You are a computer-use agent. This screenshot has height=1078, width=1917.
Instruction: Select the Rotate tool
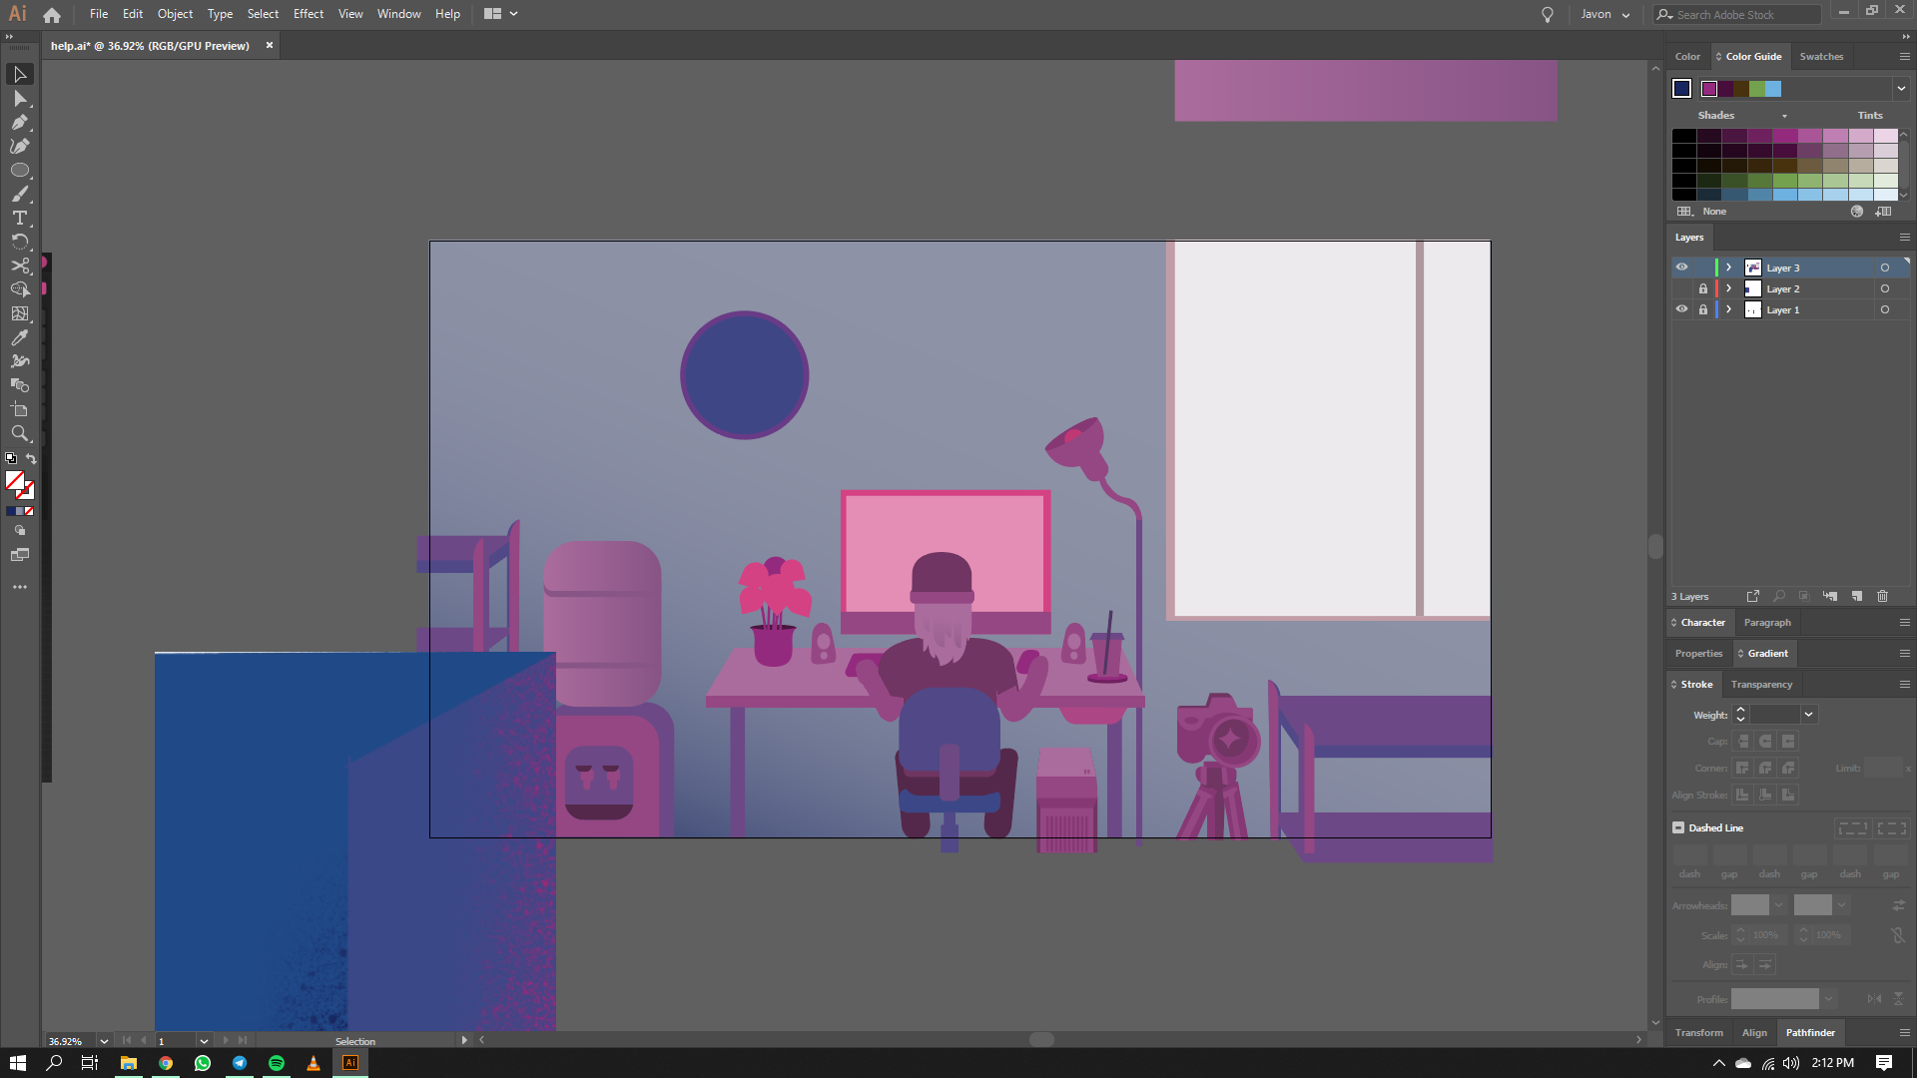click(20, 243)
